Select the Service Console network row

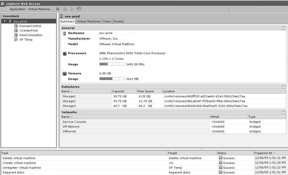173,122
